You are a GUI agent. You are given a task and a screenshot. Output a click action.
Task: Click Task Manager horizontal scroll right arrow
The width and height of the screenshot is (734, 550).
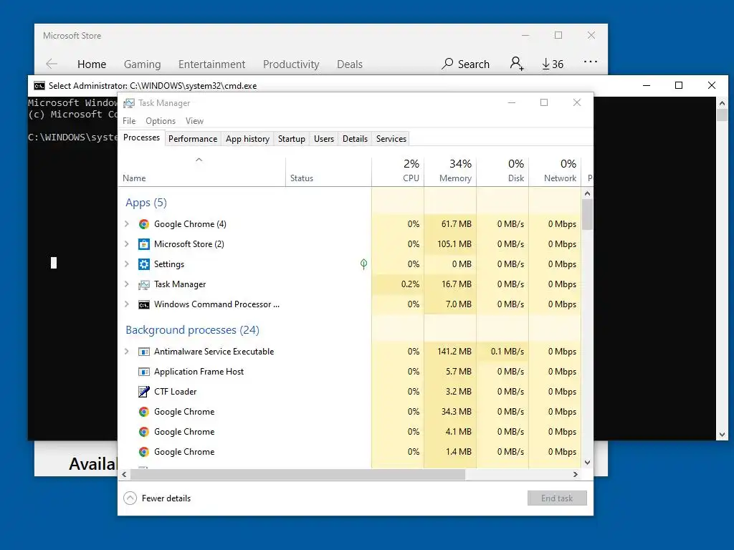click(576, 474)
